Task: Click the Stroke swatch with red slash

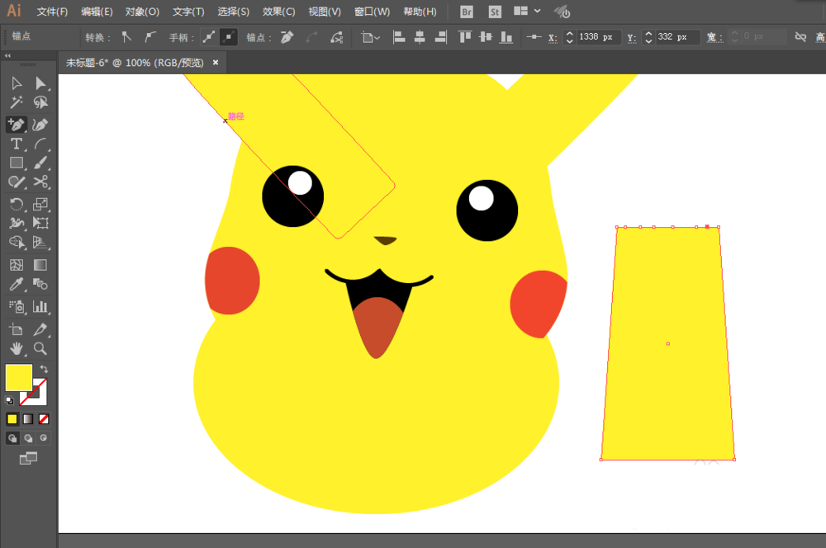Action: pos(39,397)
